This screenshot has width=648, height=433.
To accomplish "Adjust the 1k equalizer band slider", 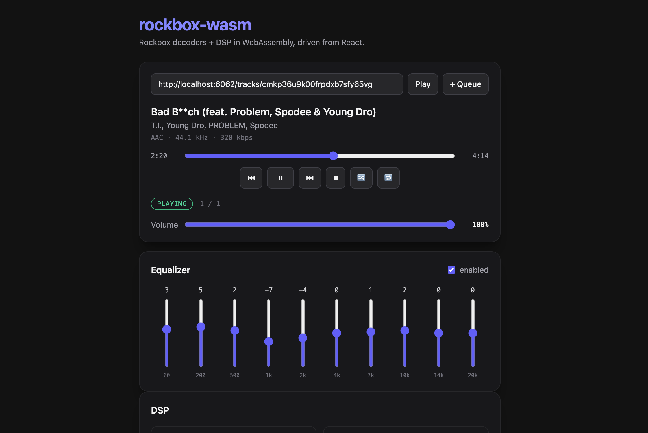I will 269,333.
